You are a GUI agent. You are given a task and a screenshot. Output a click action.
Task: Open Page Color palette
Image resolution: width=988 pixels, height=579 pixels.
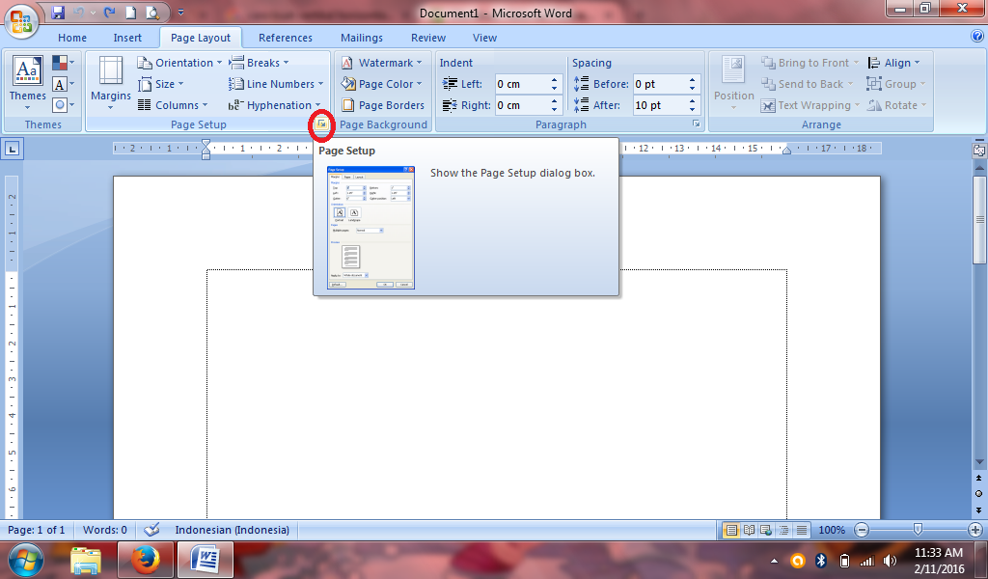pos(382,84)
